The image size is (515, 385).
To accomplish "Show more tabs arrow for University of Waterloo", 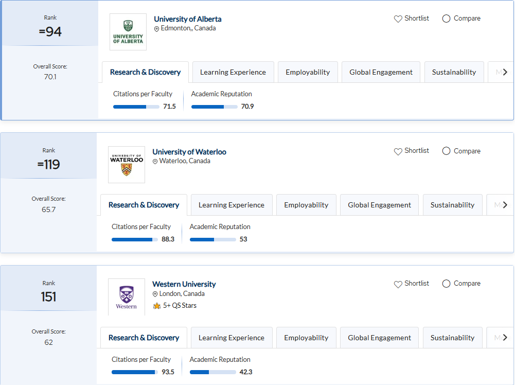I will 505,205.
